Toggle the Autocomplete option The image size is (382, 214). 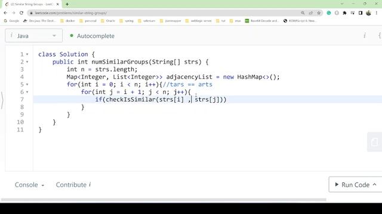(92, 36)
